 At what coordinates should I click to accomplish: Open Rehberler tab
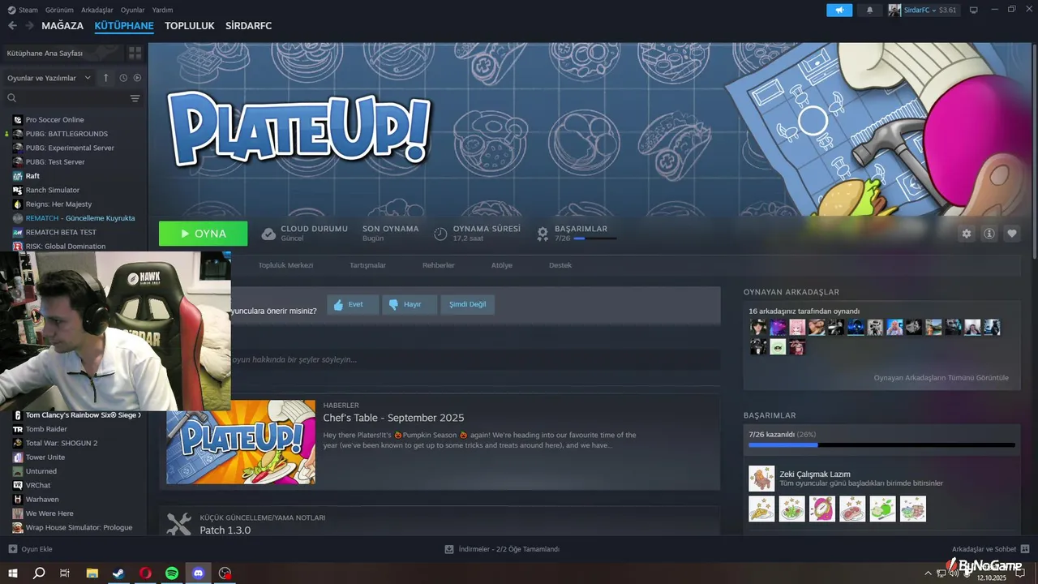coord(438,265)
